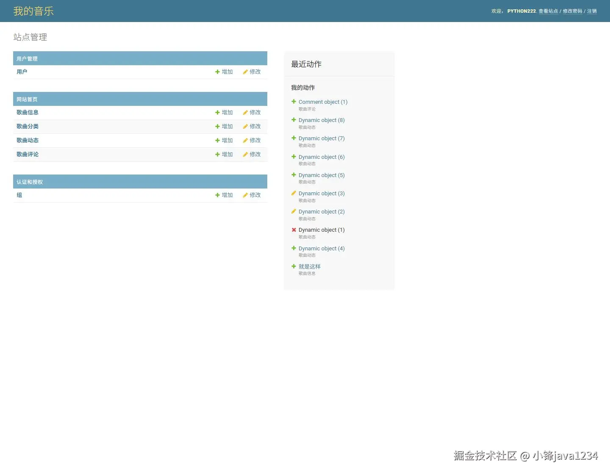Viewport: 610px width, 474px height.
Task: Click 注销 to log out
Action: [592, 11]
